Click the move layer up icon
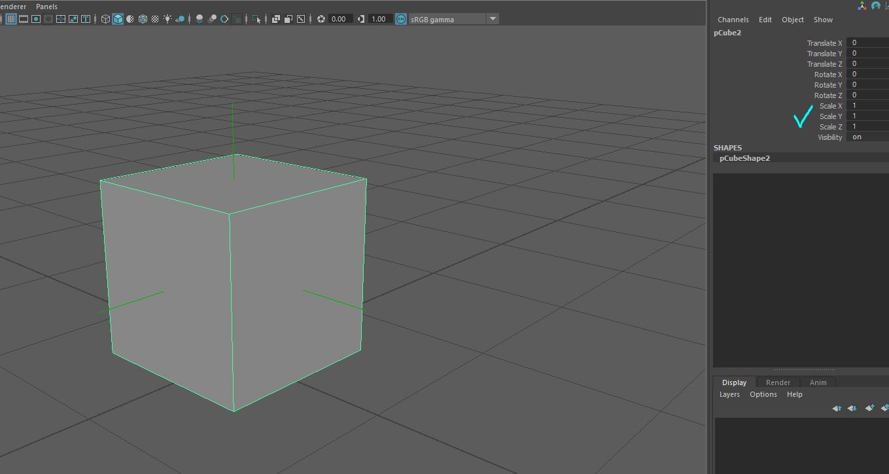 click(837, 408)
